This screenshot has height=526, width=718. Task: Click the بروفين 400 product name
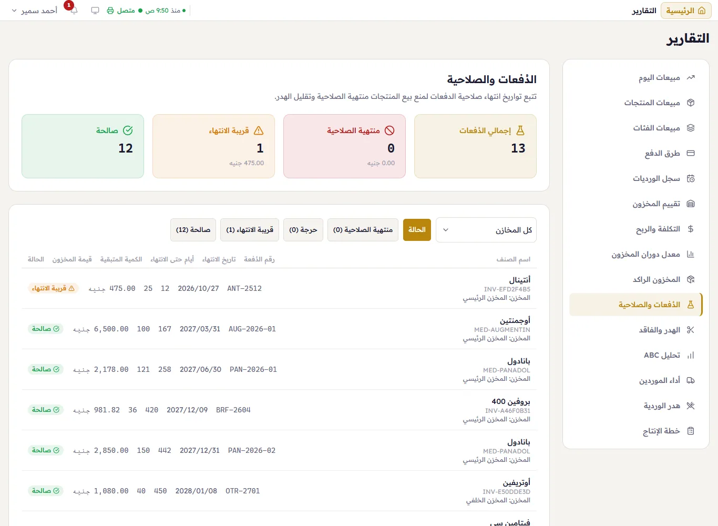pos(511,401)
